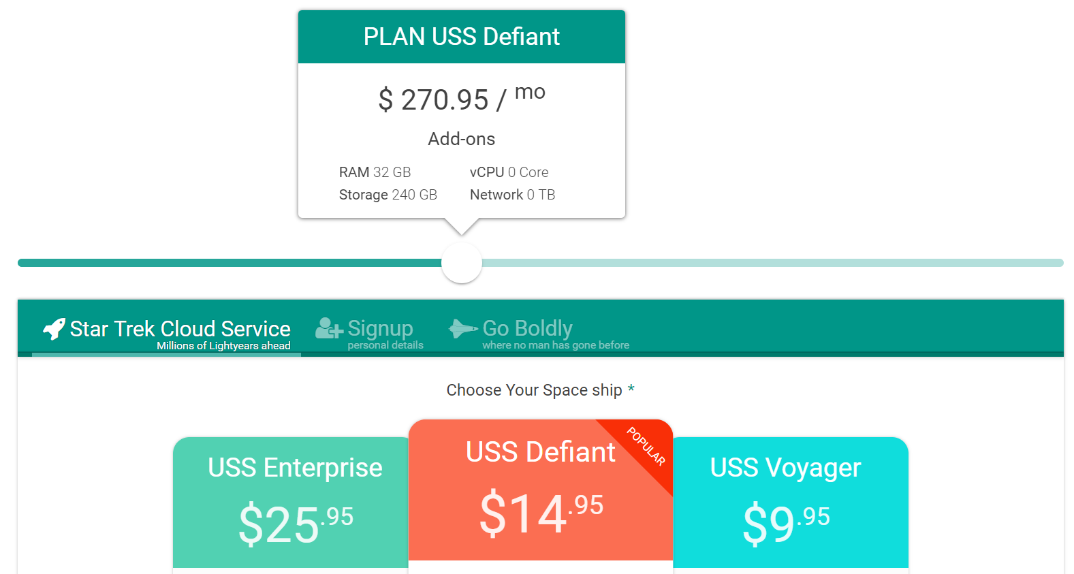Viewport: 1074px width, 574px height.
Task: Click the space shuttle Go Boldly icon
Action: click(x=463, y=328)
